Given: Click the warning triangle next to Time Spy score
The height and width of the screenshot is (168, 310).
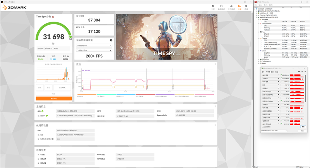Looking at the screenshot, I should 53,17.
